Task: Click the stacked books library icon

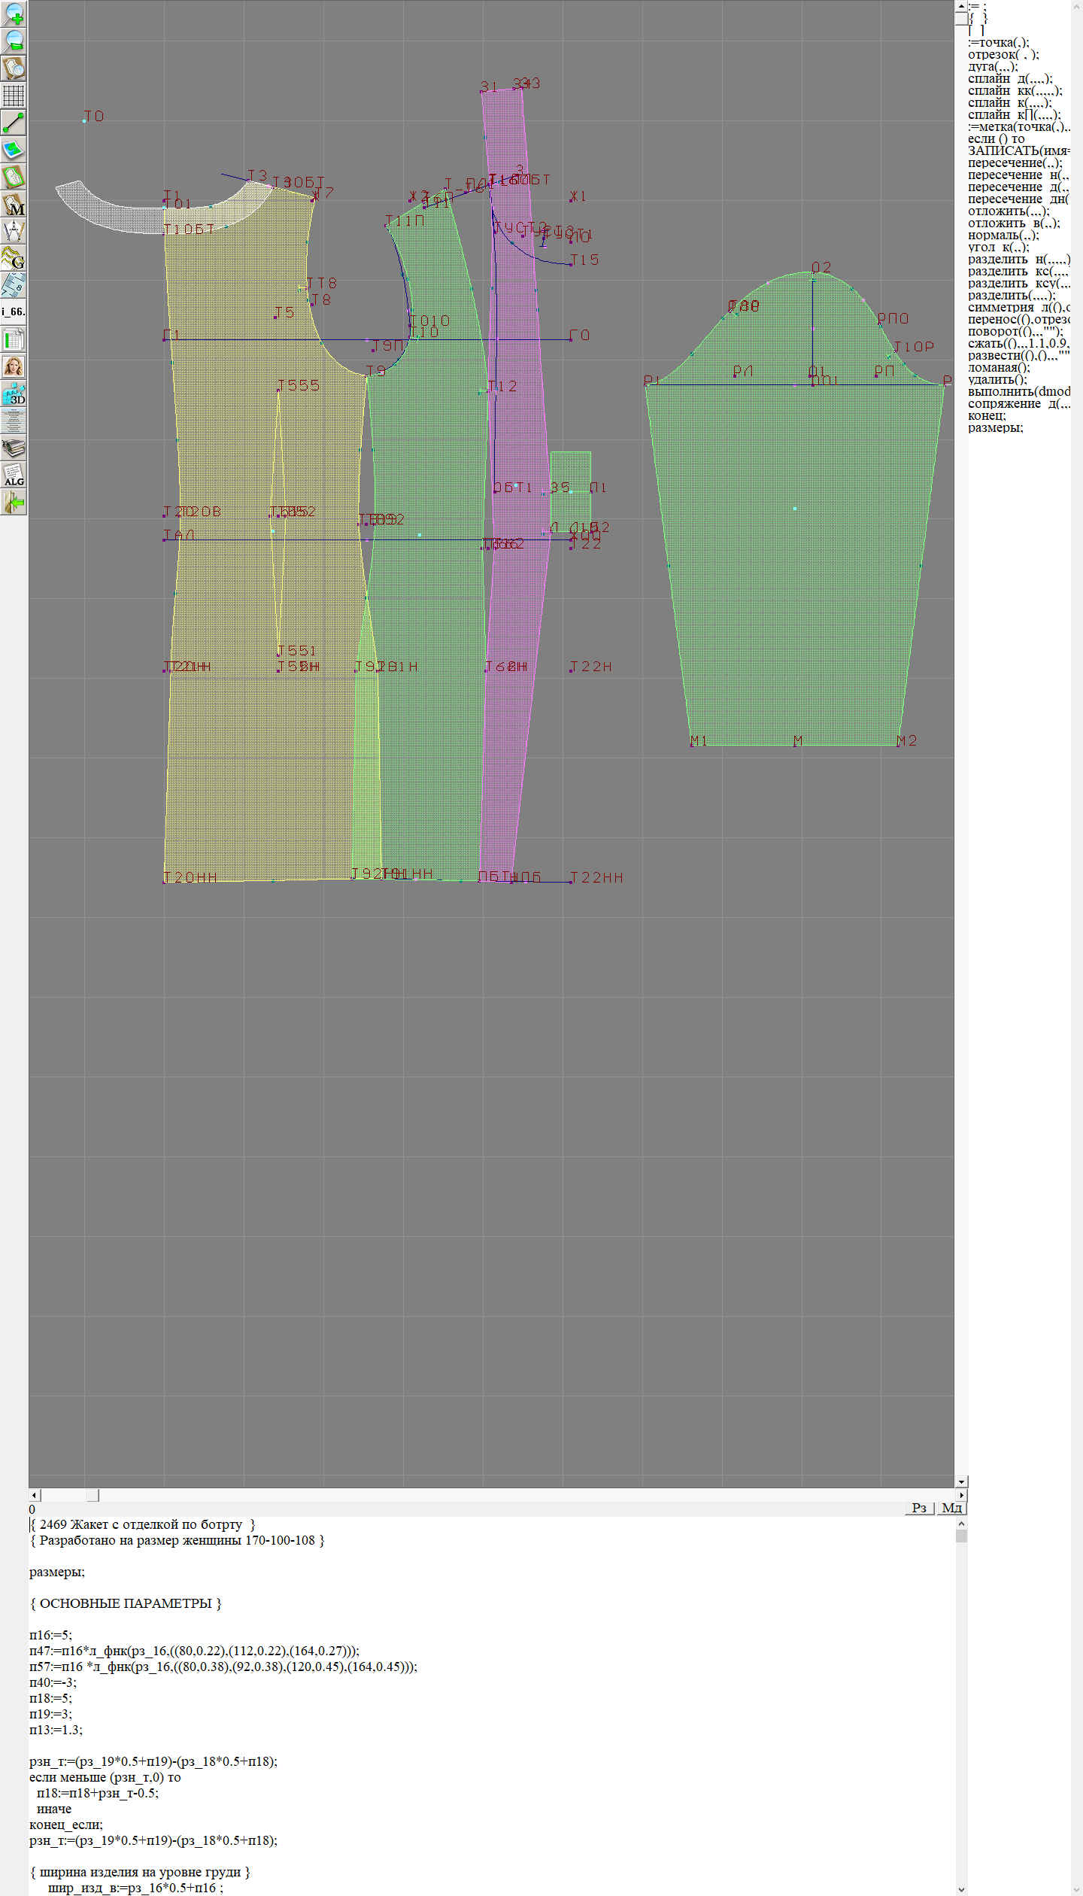Action: tap(14, 448)
